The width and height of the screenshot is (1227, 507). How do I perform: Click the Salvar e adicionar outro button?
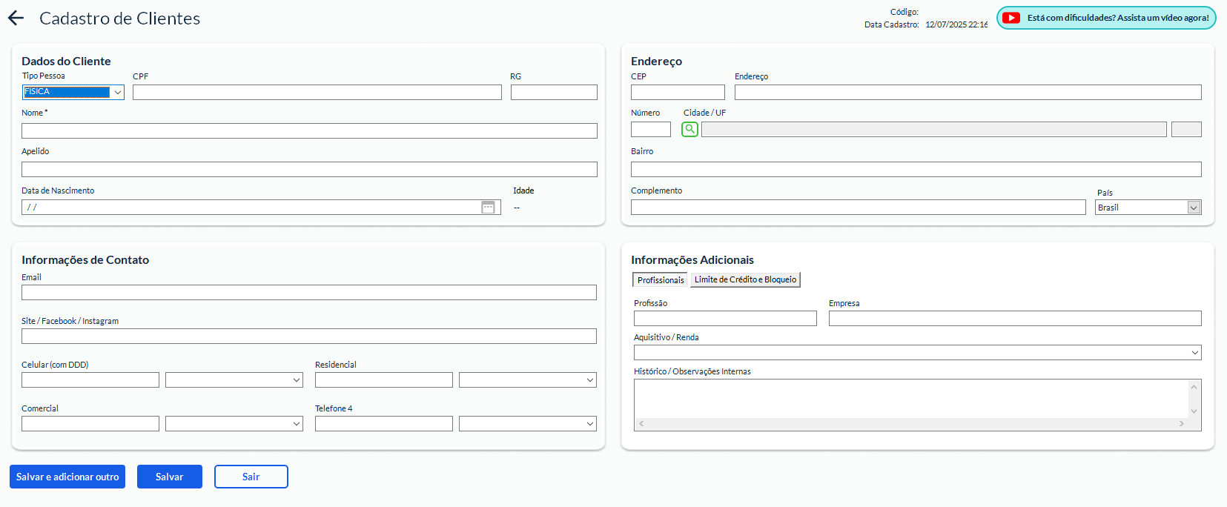point(67,477)
